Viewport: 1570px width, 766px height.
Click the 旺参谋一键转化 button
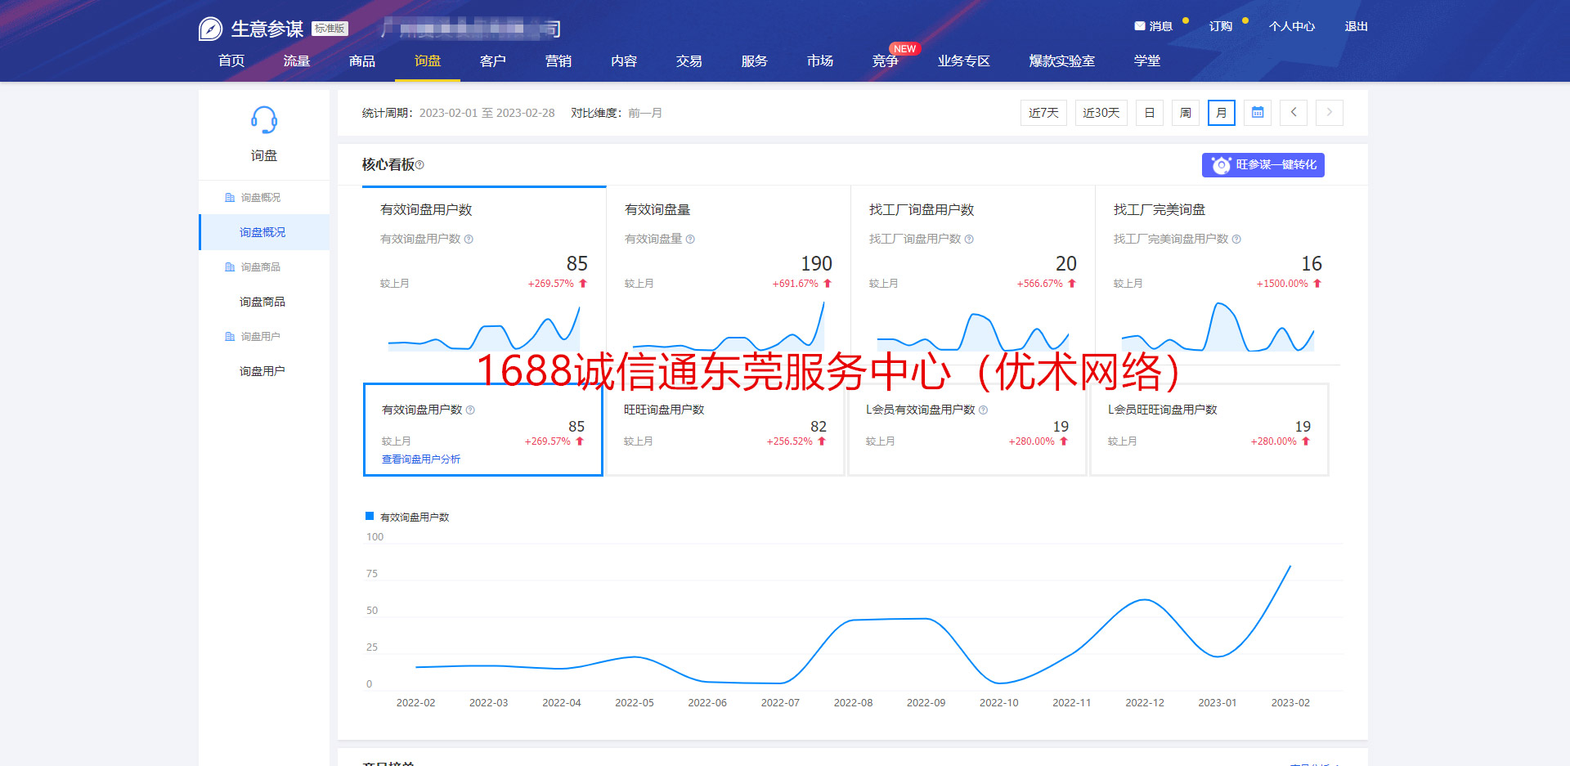coord(1263,165)
